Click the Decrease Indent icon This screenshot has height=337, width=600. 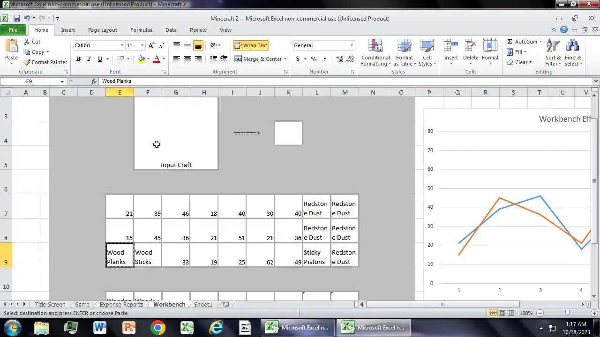click(213, 59)
